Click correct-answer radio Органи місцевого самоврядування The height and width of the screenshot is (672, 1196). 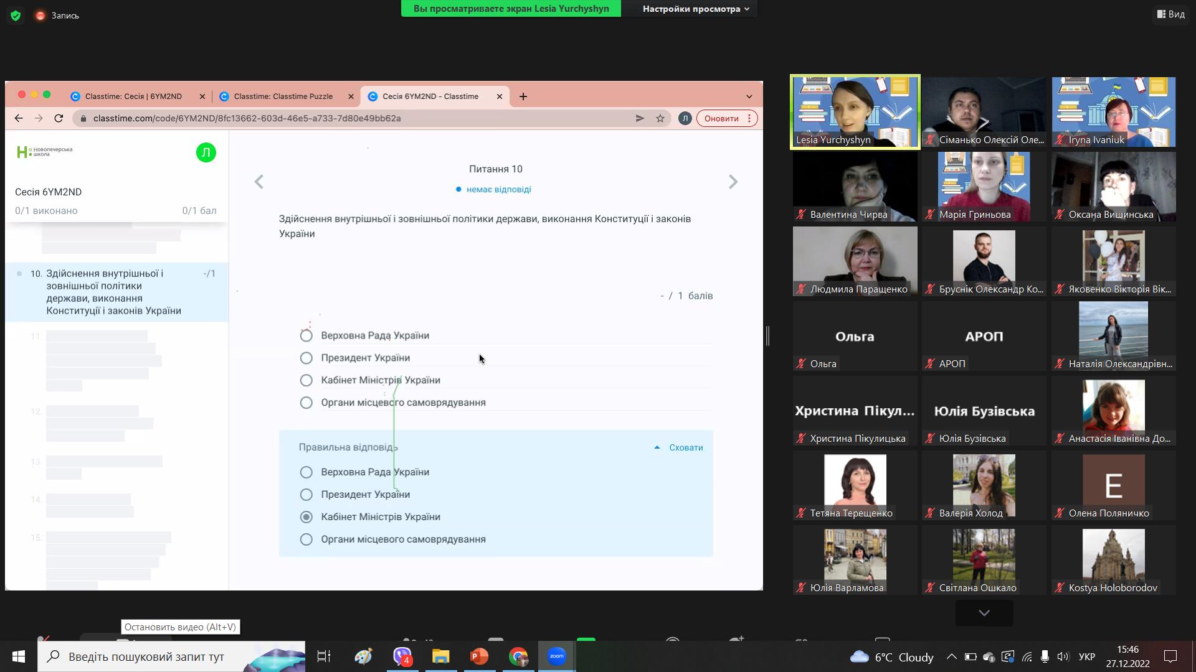coord(306,539)
